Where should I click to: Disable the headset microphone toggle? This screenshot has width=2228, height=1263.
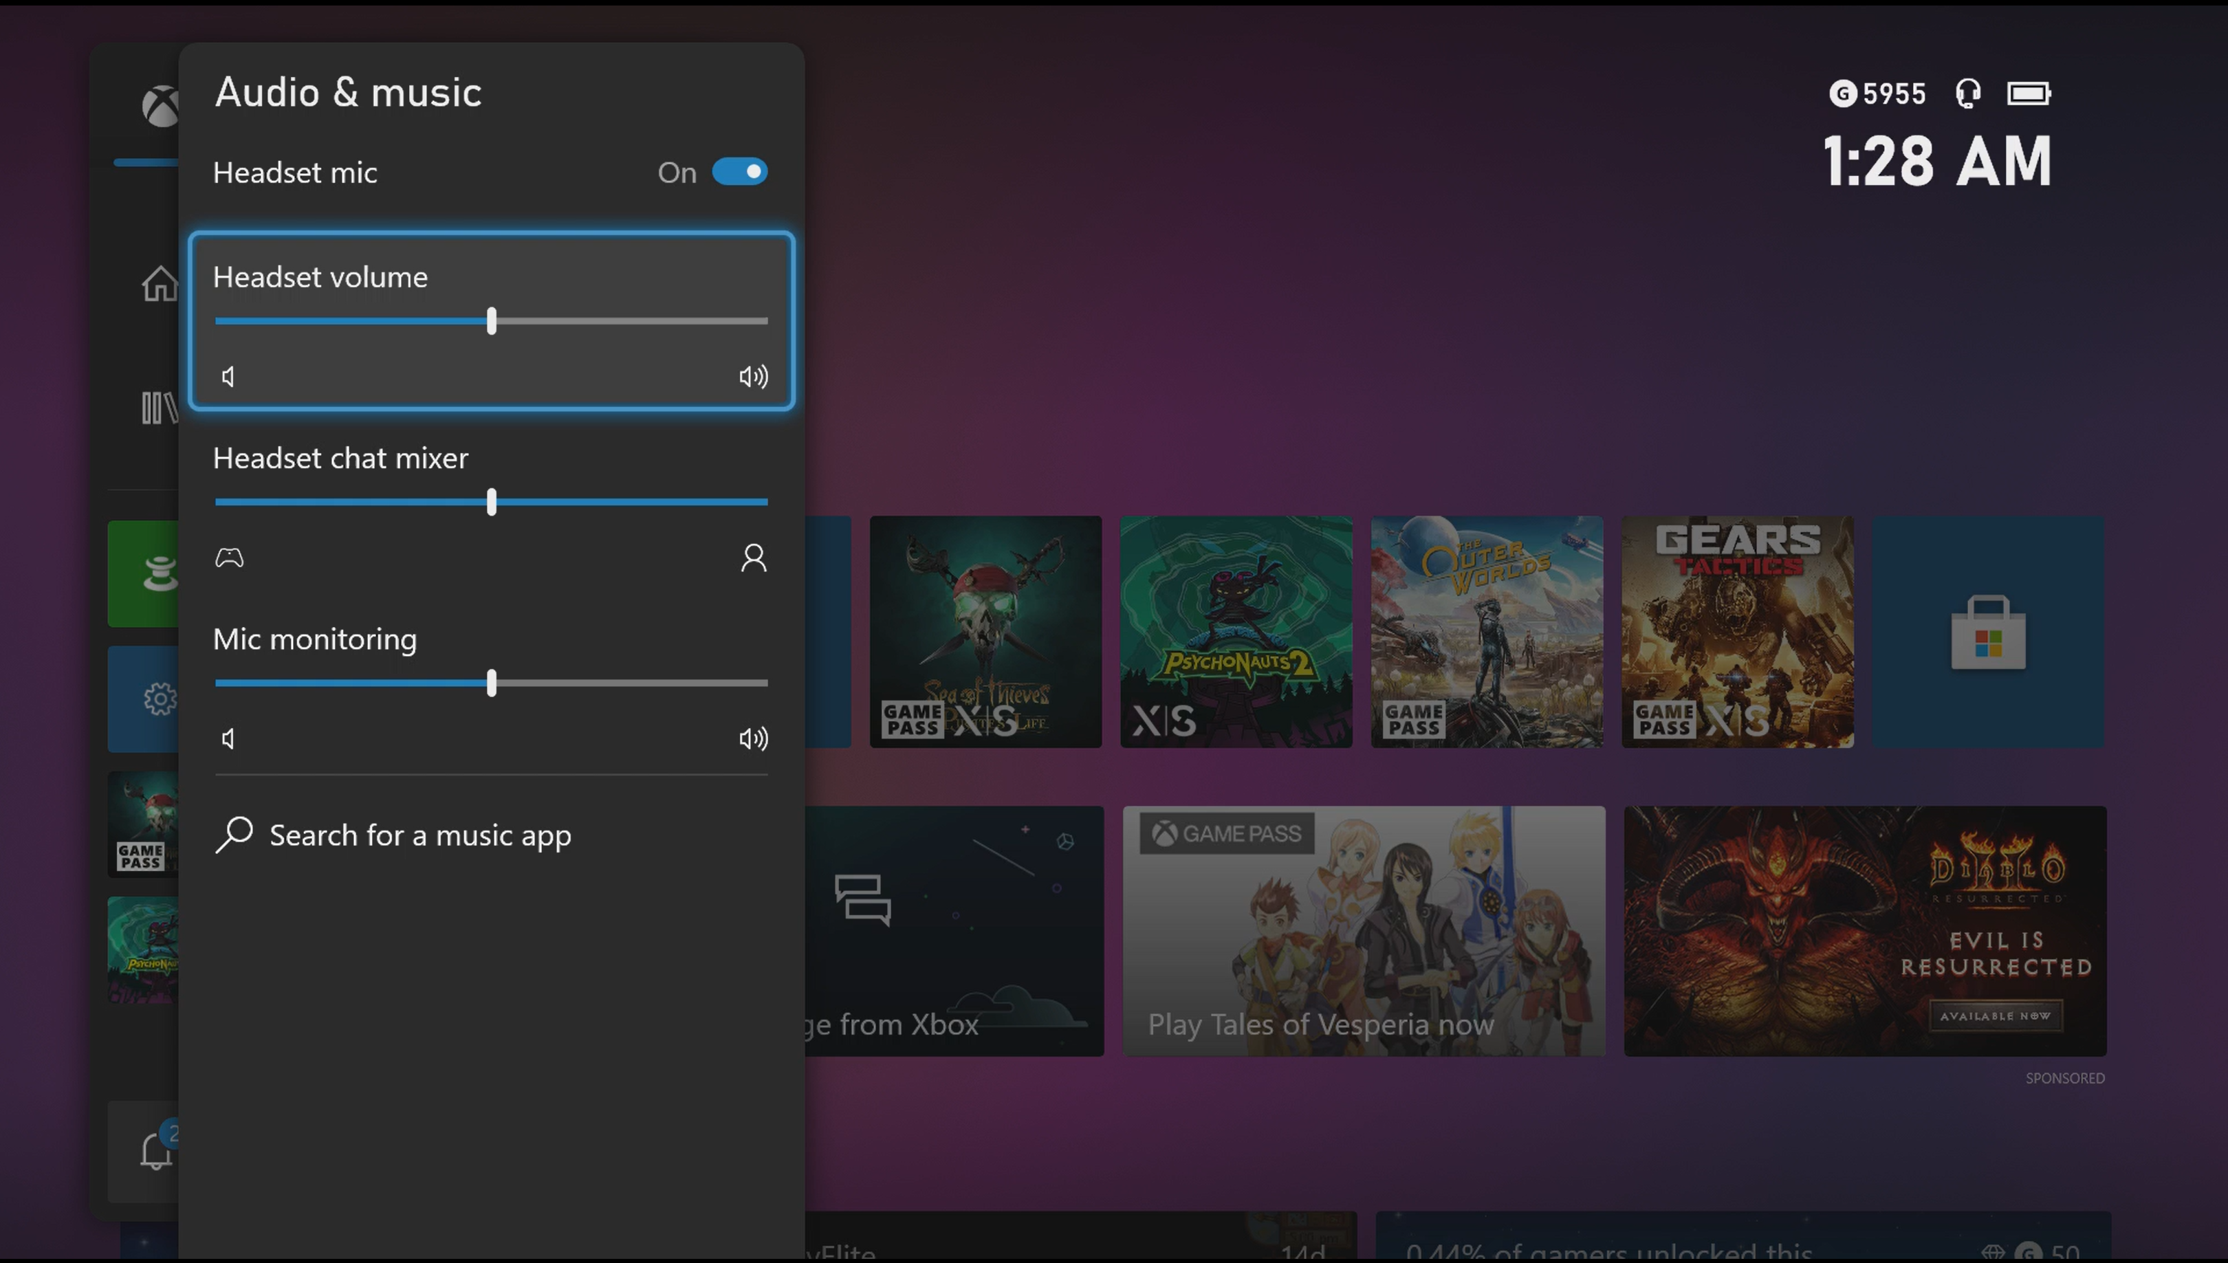tap(739, 171)
